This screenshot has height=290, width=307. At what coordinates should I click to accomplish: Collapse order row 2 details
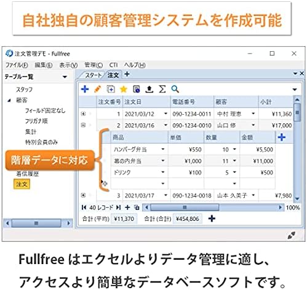click(x=83, y=125)
